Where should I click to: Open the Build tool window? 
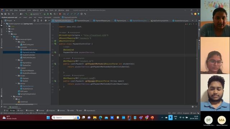pyautogui.click(x=79, y=111)
